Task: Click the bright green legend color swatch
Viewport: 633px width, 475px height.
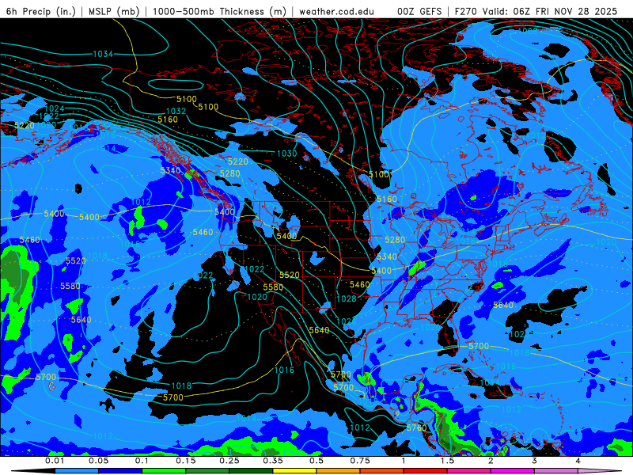Action: (164, 471)
